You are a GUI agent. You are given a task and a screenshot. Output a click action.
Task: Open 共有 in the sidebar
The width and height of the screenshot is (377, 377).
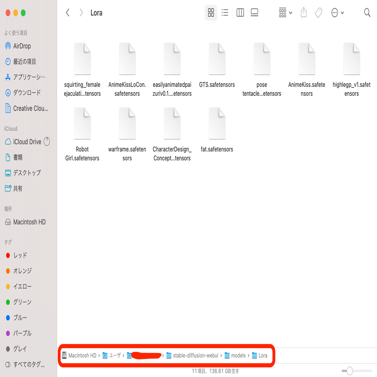coord(14,188)
